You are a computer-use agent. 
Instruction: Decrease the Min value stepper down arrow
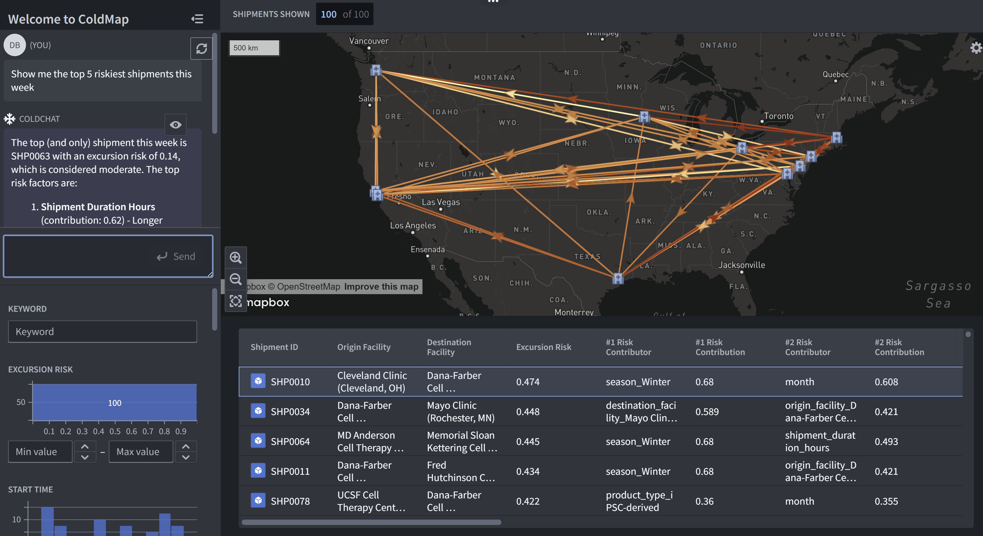coord(85,457)
